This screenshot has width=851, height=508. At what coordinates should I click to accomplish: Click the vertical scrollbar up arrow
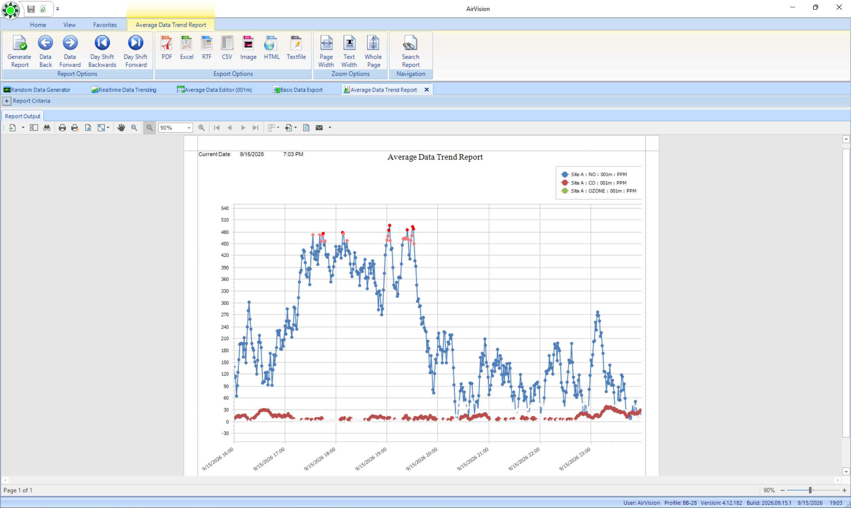click(x=846, y=139)
